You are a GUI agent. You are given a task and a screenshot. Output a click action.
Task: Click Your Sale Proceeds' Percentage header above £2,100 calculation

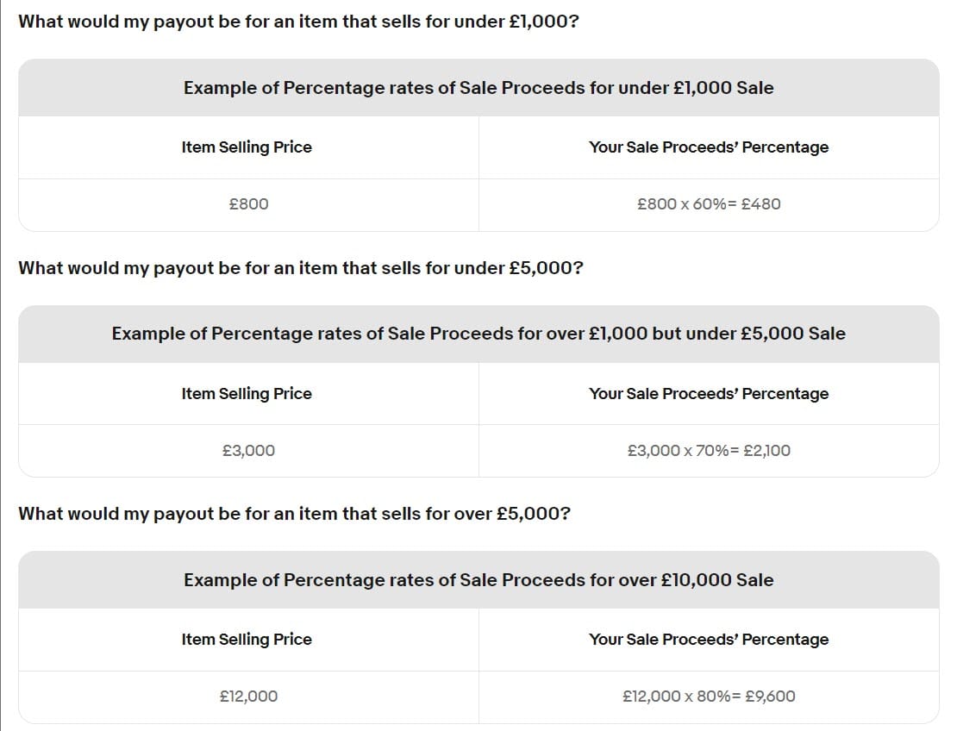pyautogui.click(x=709, y=394)
